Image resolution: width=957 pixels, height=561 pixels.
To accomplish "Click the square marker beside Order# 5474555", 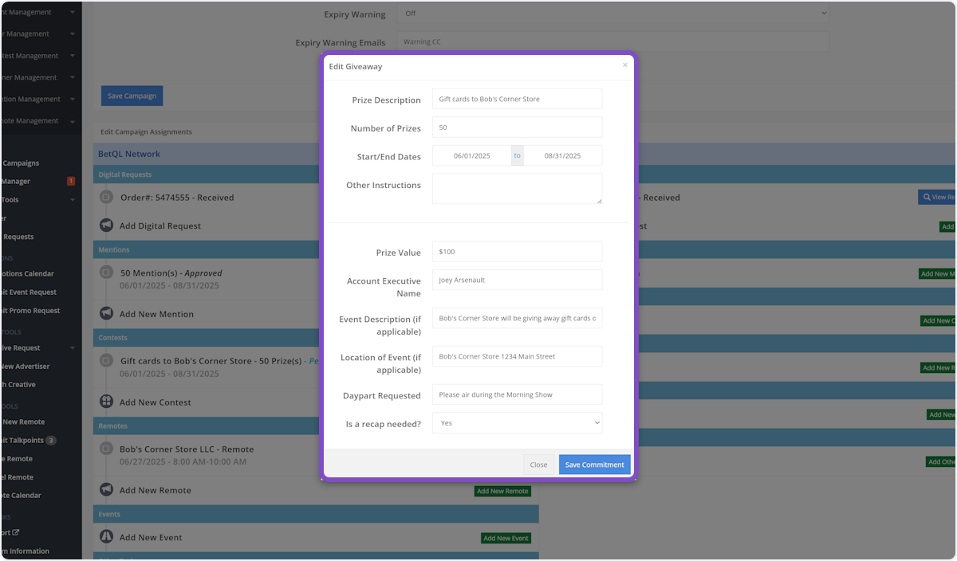I will [x=106, y=197].
